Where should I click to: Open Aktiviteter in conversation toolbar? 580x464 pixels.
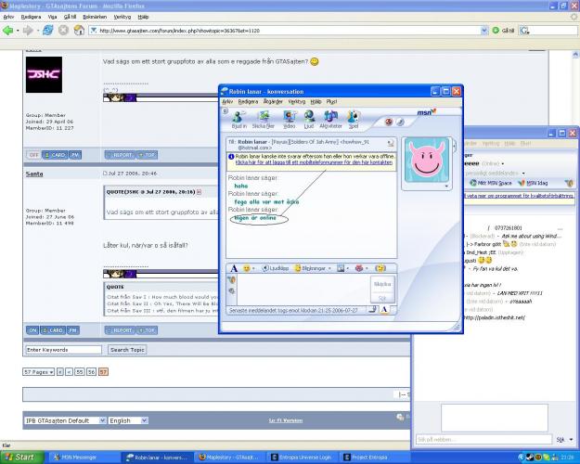pyautogui.click(x=330, y=118)
